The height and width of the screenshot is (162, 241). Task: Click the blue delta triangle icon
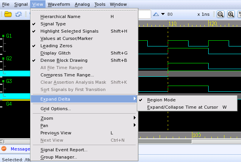(x=156, y=14)
